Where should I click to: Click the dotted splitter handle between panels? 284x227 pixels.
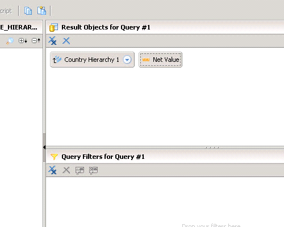[212, 148]
